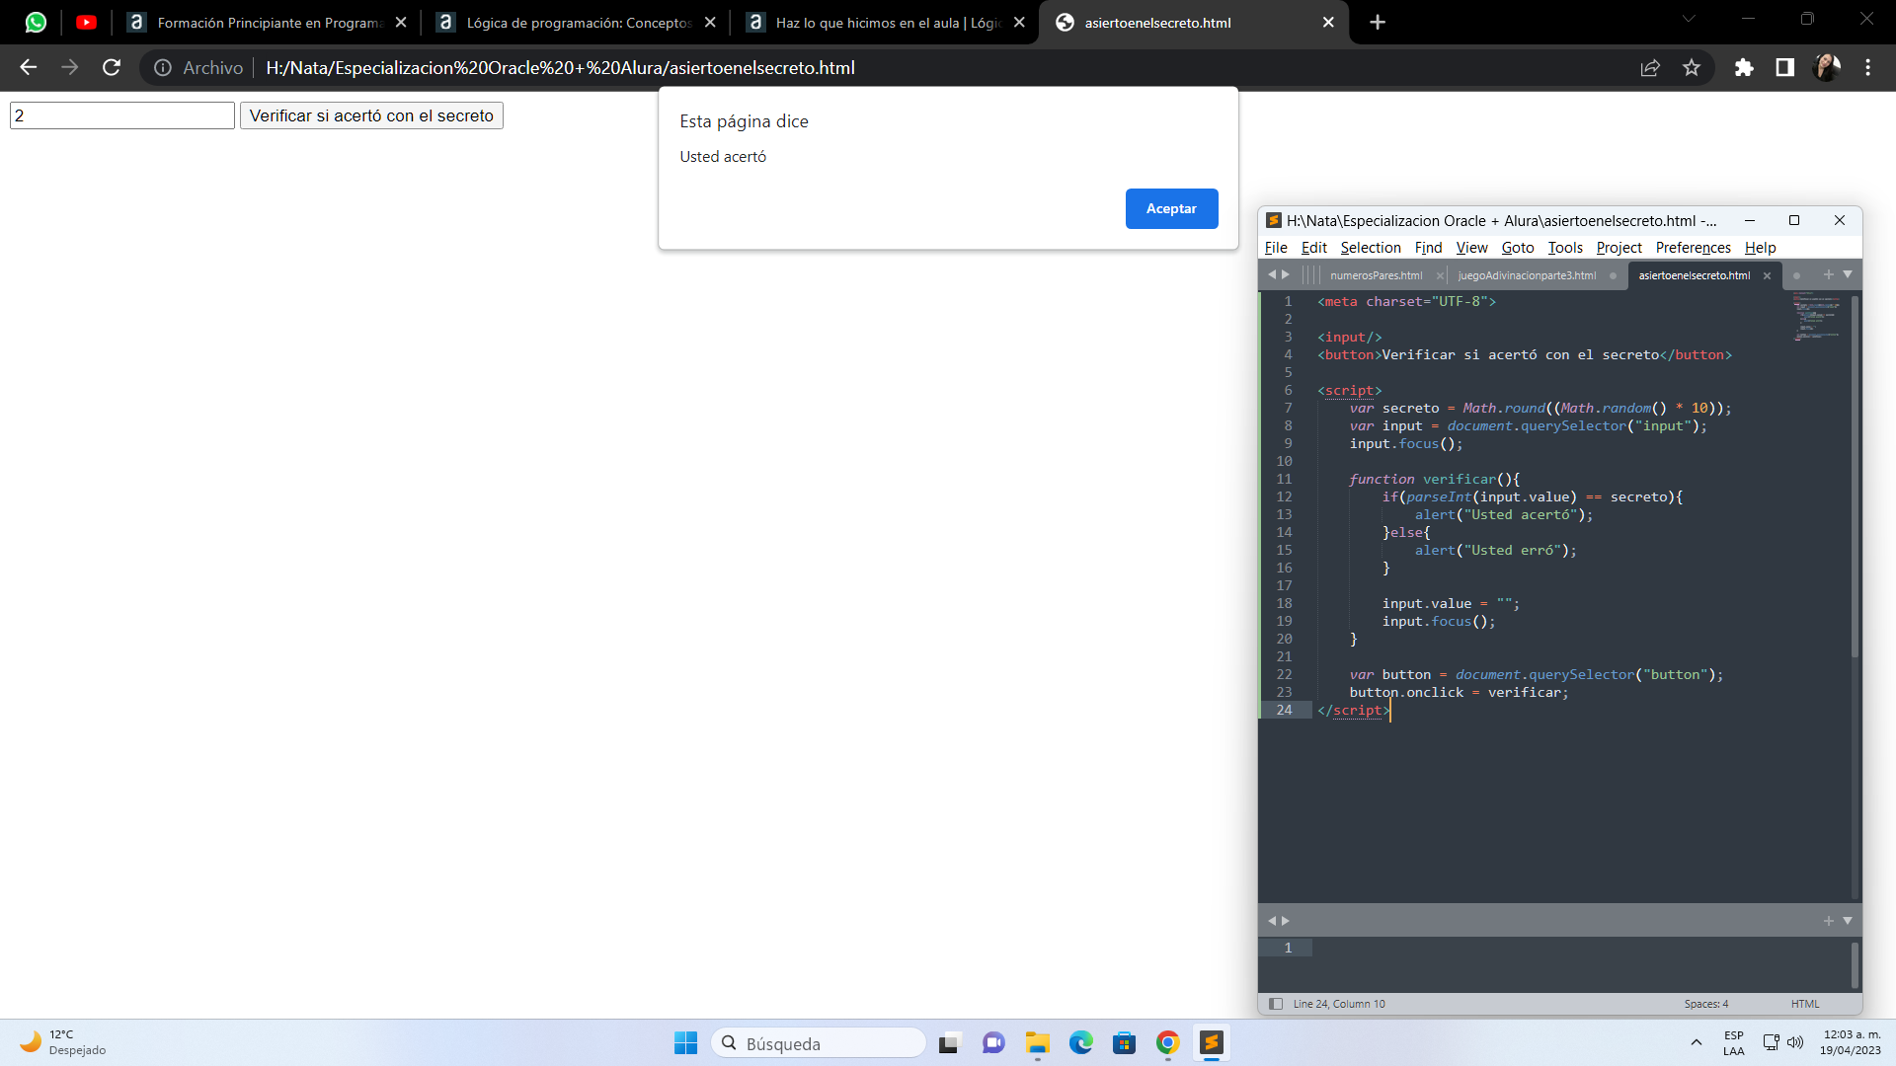Toggle Sublime side bar status icon
Viewport: 1896px width, 1066px height.
1276,1004
